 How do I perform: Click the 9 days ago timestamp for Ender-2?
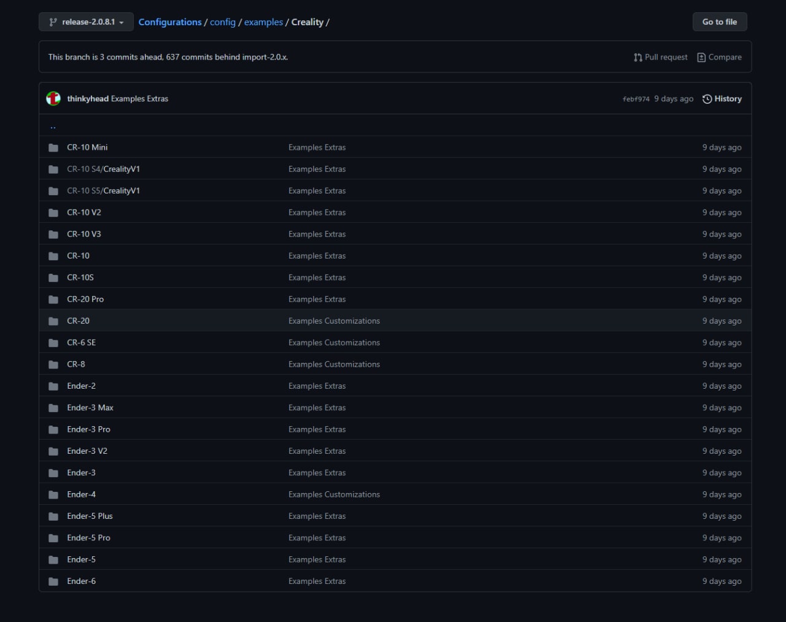(x=722, y=386)
